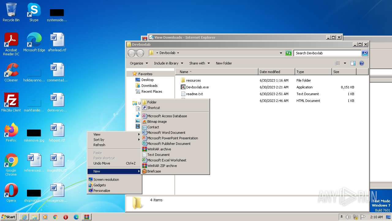The image size is (392, 221).
Task: Launch Opera browser from desktop
Action: (x=11, y=193)
